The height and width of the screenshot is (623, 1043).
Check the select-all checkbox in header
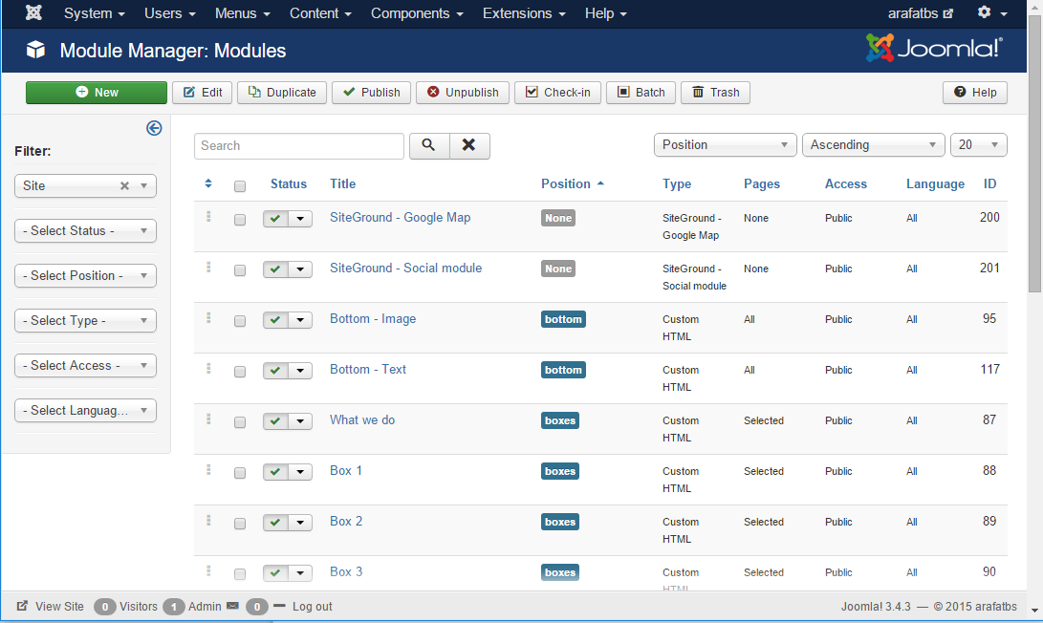tap(240, 186)
